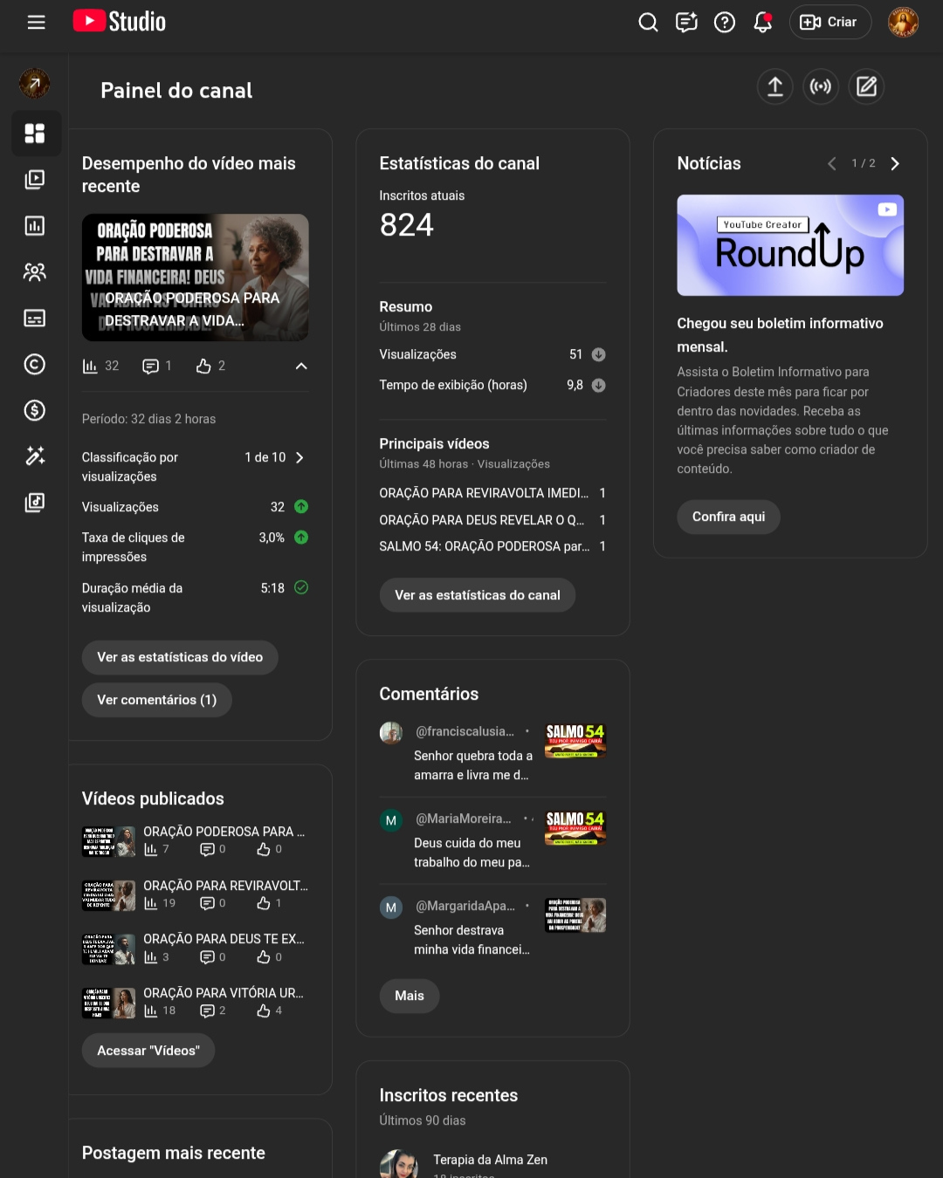
Task: Go to next news item arrow
Action: (x=895, y=164)
